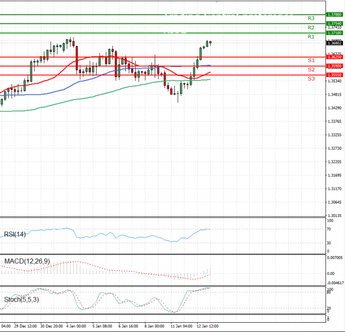This screenshot has height=332, width=345.
Task: Select the S1 support label
Action: pos(310,60)
